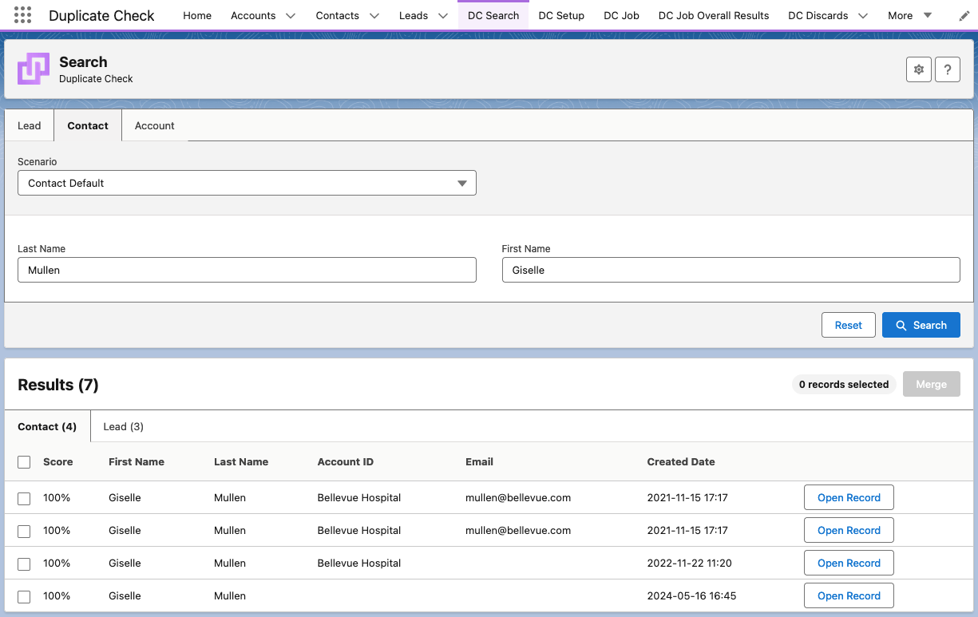The height and width of the screenshot is (617, 978).
Task: Open DC Job Overall Results tab
Action: [x=714, y=15]
